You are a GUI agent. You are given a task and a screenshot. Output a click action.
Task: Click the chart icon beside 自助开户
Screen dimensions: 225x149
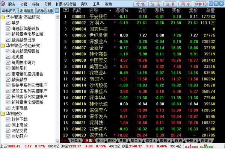click(8, 136)
